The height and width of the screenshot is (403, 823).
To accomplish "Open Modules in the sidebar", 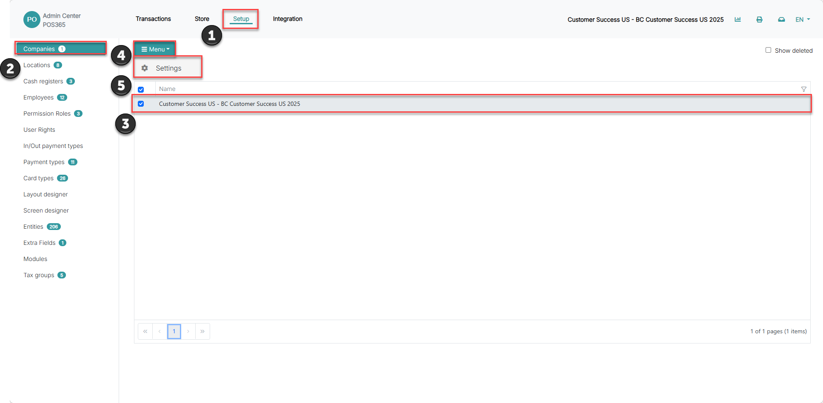I will click(35, 259).
